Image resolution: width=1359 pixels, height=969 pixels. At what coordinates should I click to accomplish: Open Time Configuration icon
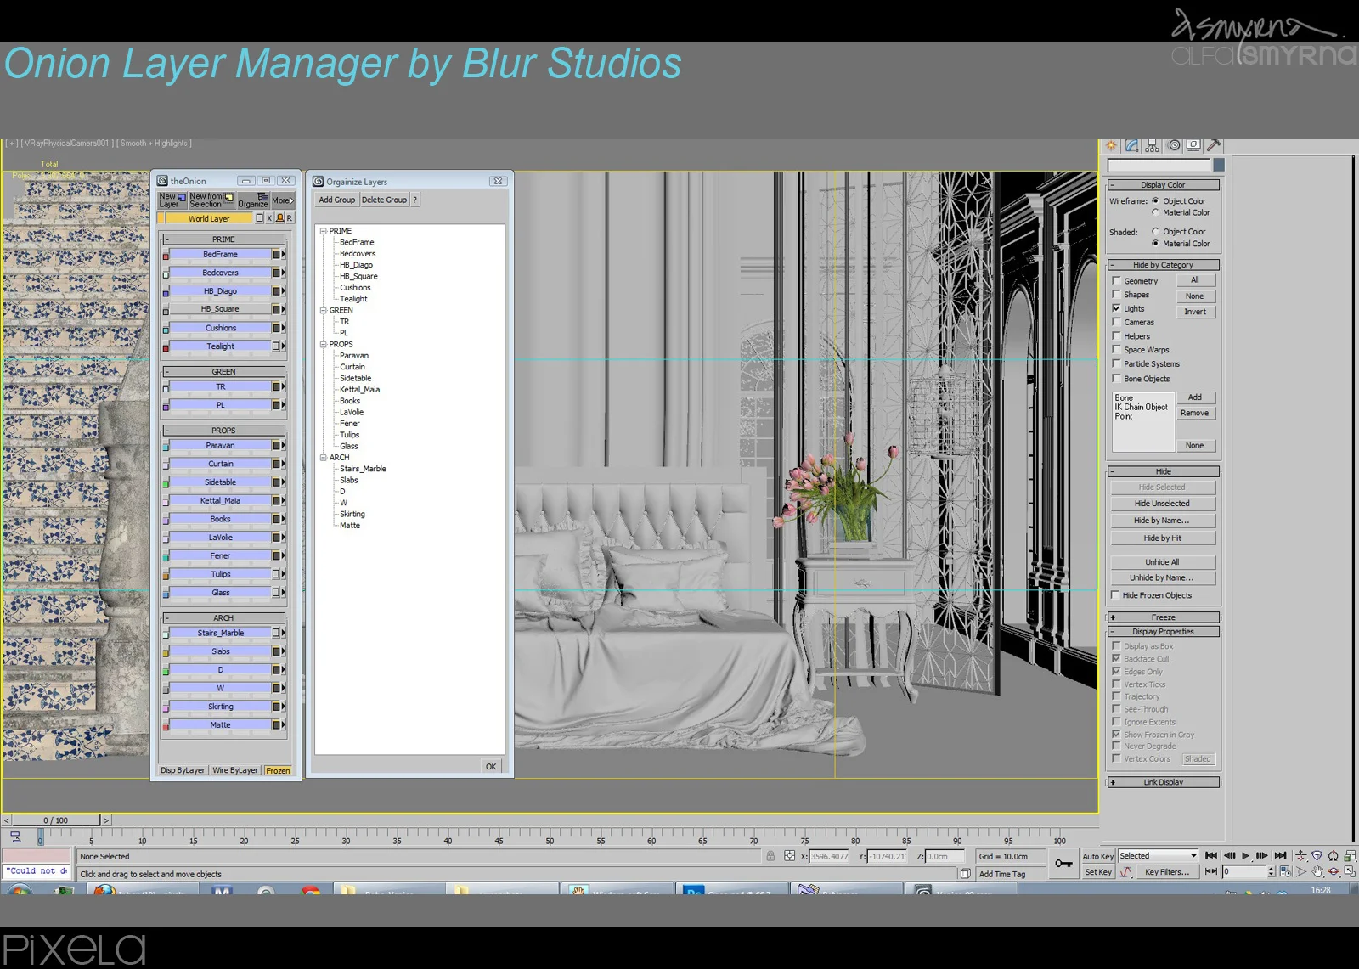point(1285,871)
